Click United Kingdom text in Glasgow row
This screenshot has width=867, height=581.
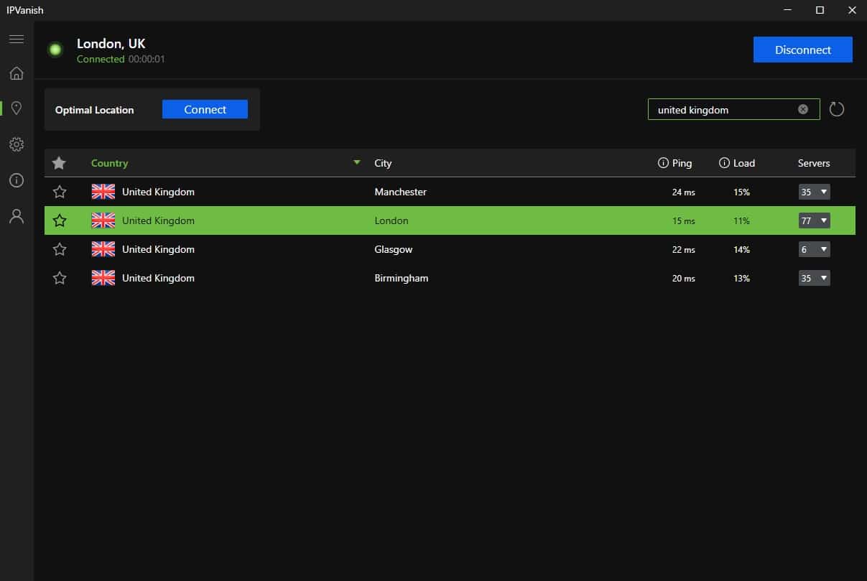click(x=158, y=249)
